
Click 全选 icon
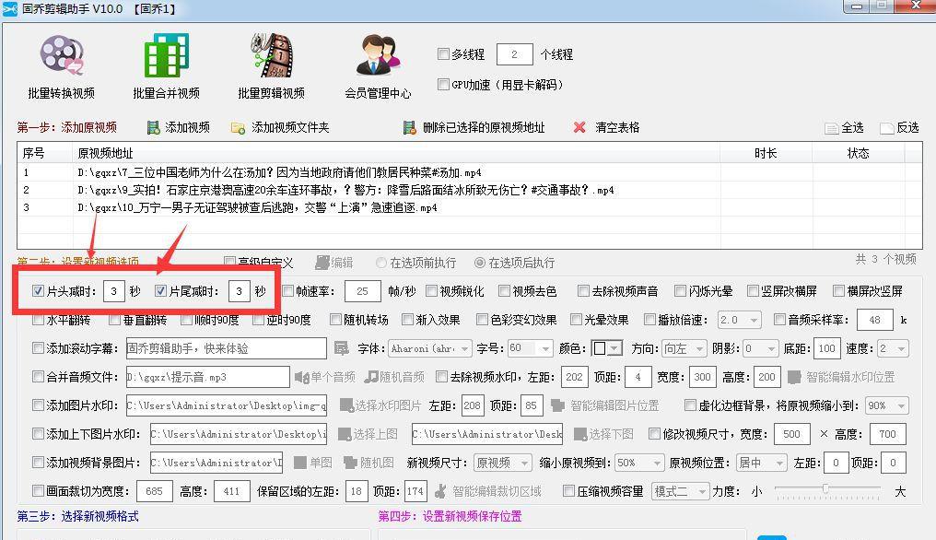(x=832, y=128)
